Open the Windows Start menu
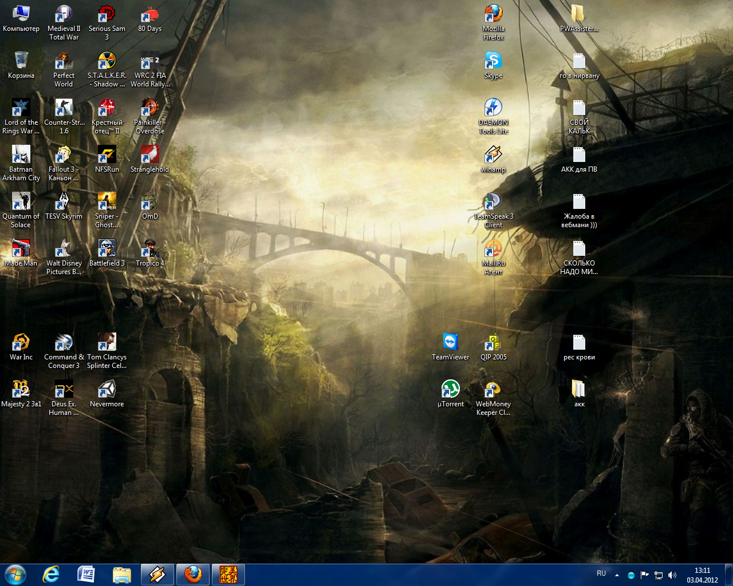Viewport: 733px width, 586px height. 15,574
